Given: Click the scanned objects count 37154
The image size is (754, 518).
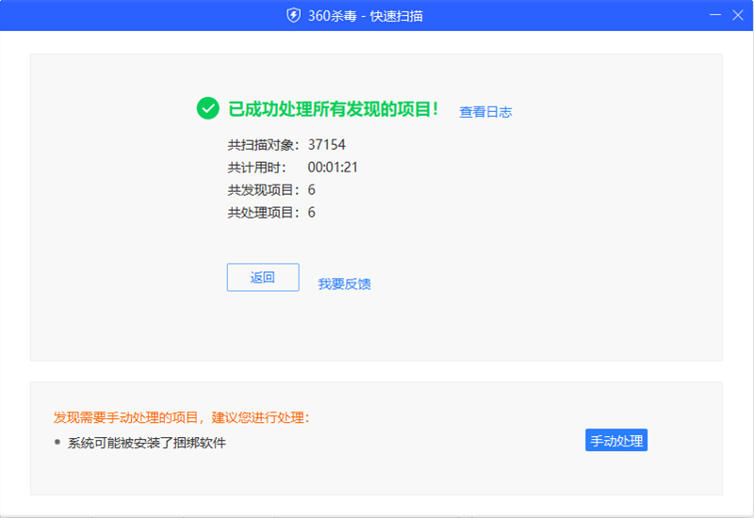Looking at the screenshot, I should point(327,145).
